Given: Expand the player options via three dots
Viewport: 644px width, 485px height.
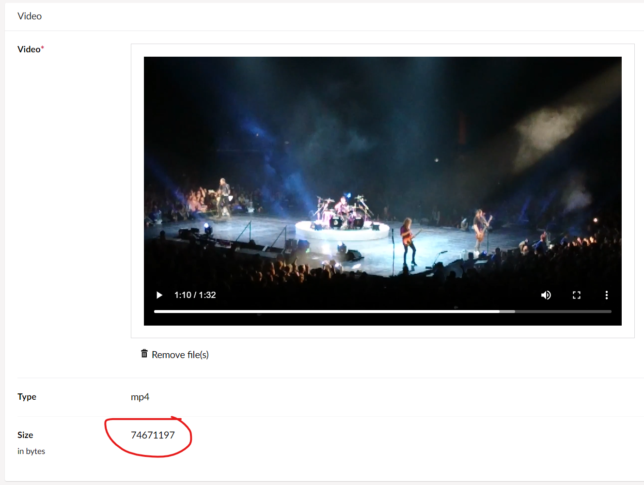Looking at the screenshot, I should coord(607,295).
